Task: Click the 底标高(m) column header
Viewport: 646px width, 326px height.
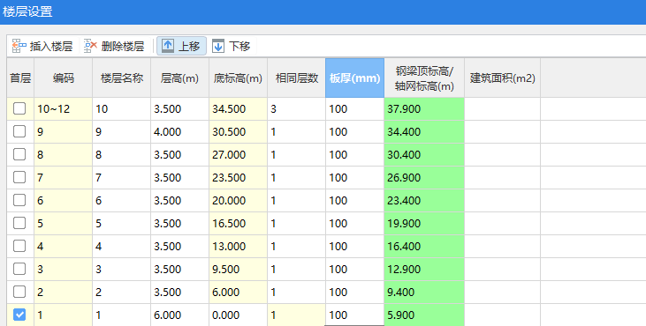Action: pyautogui.click(x=238, y=78)
